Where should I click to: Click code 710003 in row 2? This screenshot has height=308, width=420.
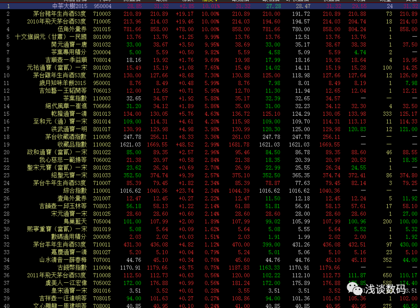[102, 14]
